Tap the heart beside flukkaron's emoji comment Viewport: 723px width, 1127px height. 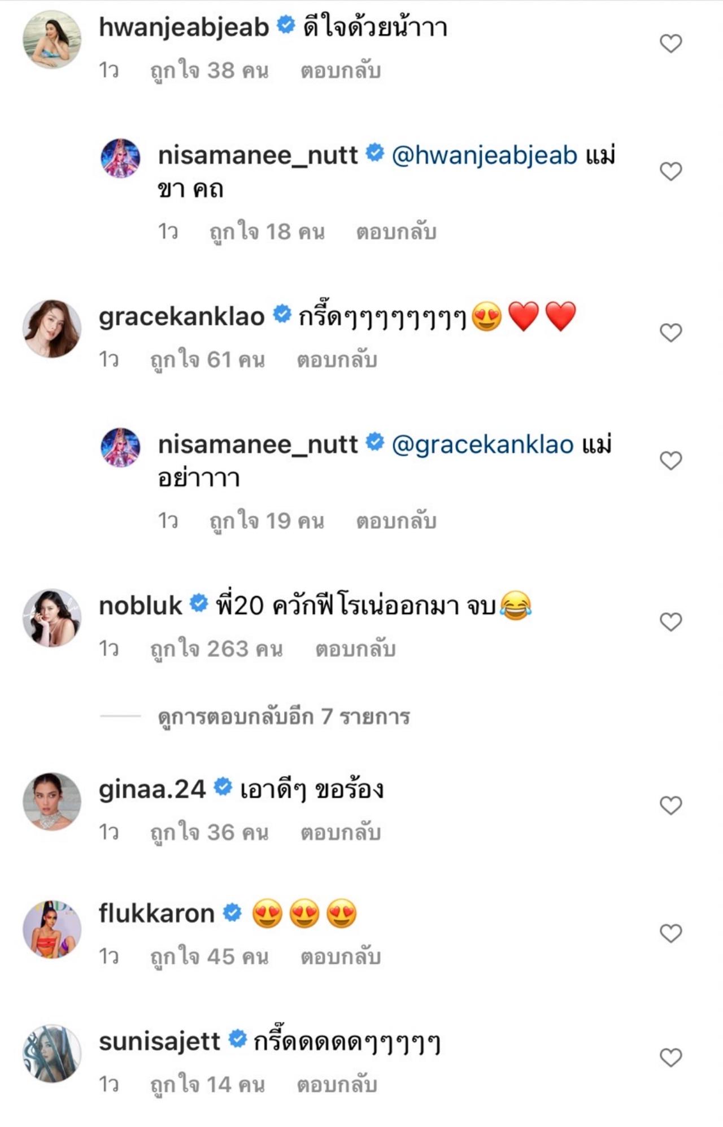[x=671, y=933]
